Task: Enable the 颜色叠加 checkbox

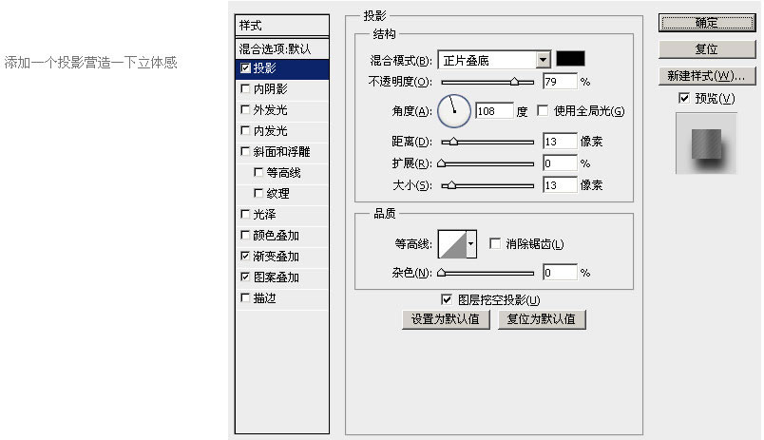Action: tap(245, 235)
